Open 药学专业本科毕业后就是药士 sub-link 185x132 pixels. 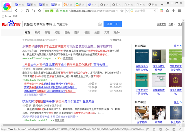pos(50,84)
